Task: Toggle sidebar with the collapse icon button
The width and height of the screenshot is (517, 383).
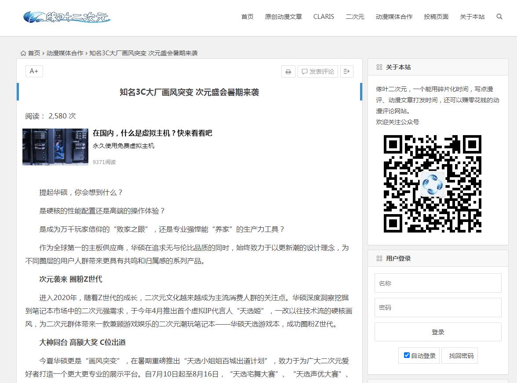Action: click(x=346, y=72)
